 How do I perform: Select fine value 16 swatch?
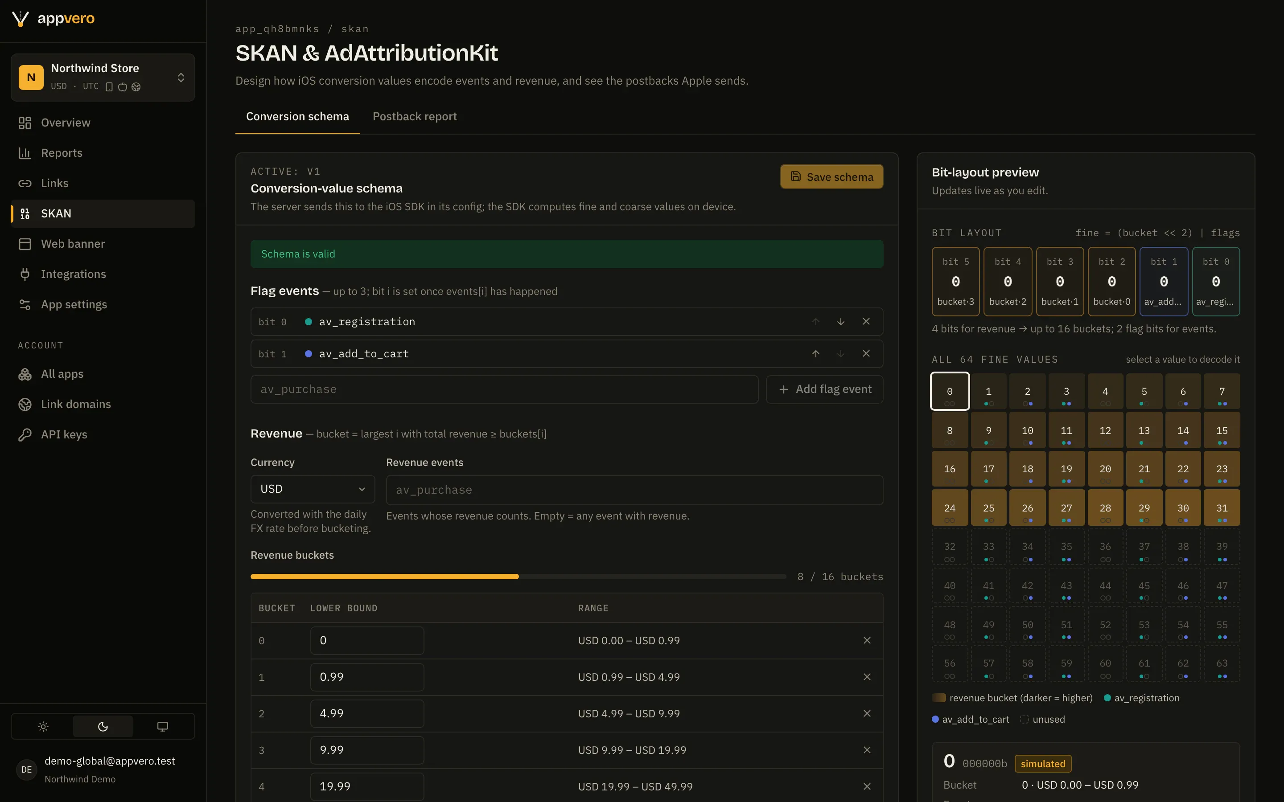point(949,469)
